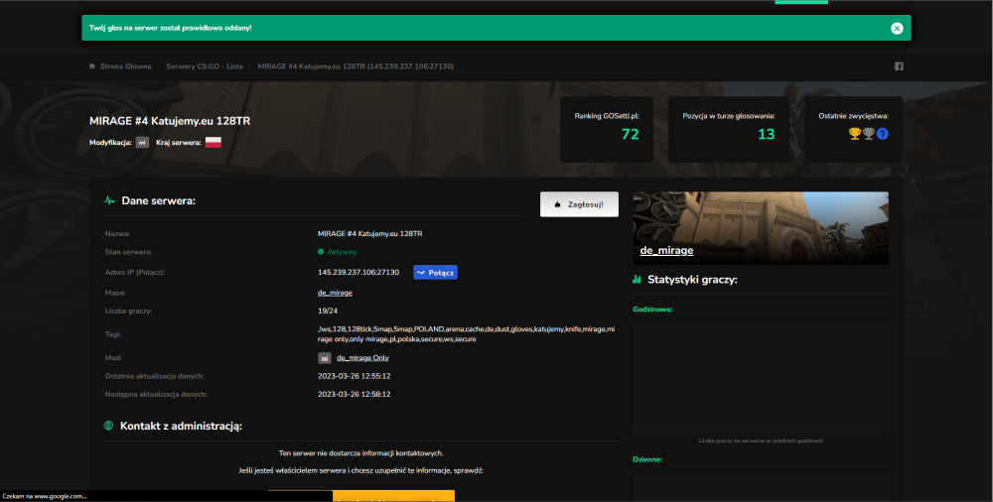The image size is (993, 502).
Task: Open Serwery CS:GO - Lista breadcrumb
Action: click(205, 66)
